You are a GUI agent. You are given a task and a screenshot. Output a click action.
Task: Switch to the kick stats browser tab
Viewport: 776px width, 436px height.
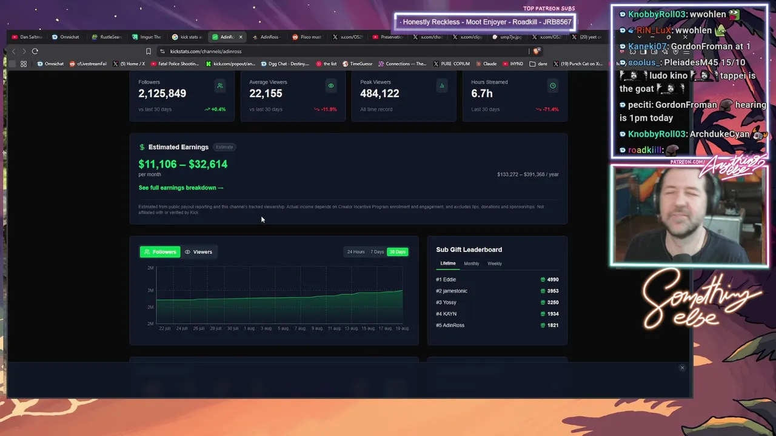click(186, 37)
